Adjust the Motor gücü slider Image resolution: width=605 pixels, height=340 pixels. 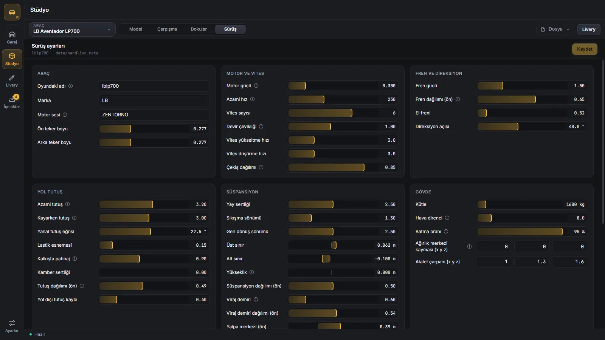click(343, 86)
